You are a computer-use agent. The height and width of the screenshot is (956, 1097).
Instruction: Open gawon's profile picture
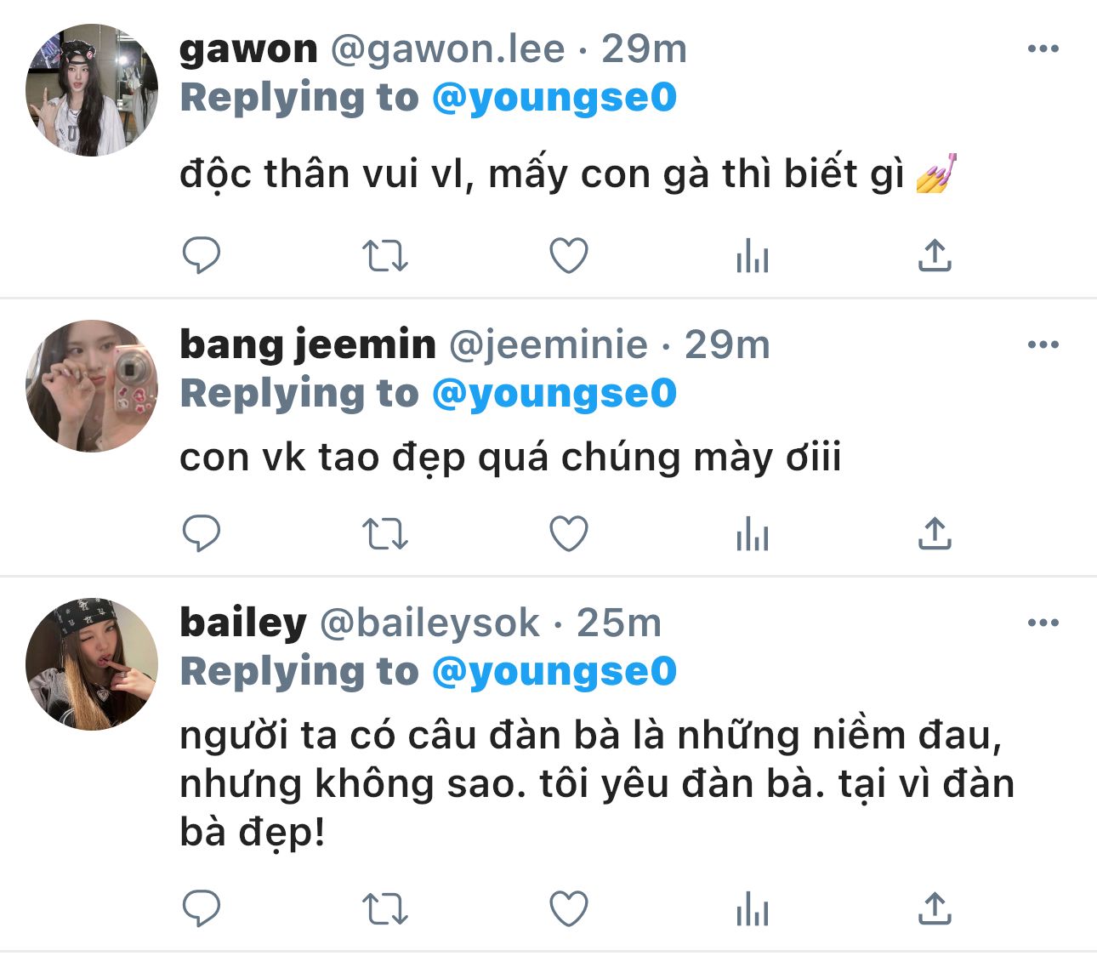(92, 91)
